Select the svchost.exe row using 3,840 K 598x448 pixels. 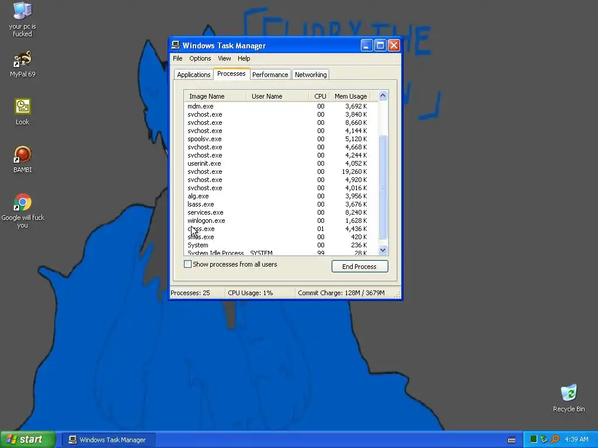281,114
